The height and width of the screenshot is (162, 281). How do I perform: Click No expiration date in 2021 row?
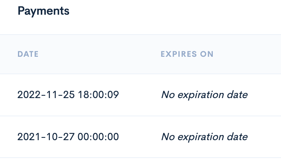(x=204, y=137)
